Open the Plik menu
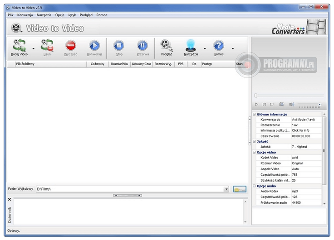Screen dimensions: 334x240 10,15
